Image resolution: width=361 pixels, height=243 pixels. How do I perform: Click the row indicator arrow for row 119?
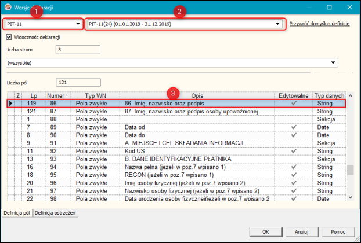[10, 103]
